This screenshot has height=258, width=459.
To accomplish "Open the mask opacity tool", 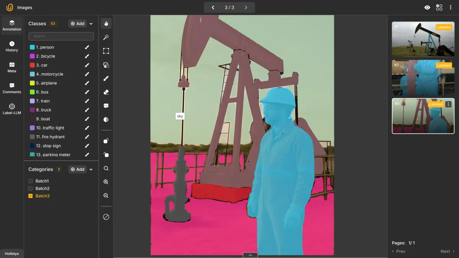I will click(106, 120).
